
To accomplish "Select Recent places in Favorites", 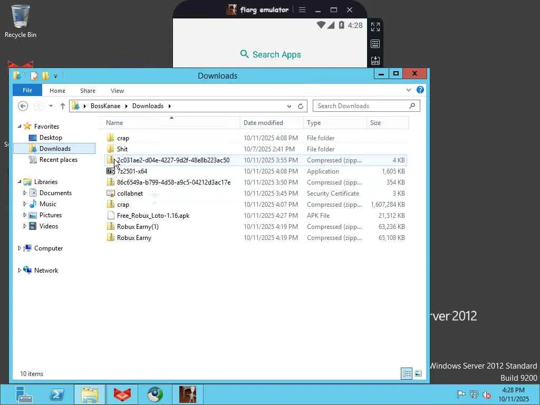I will pyautogui.click(x=58, y=160).
